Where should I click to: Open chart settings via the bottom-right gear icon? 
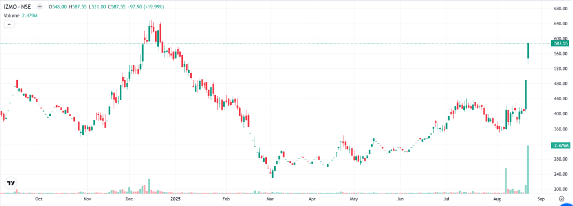point(561,199)
